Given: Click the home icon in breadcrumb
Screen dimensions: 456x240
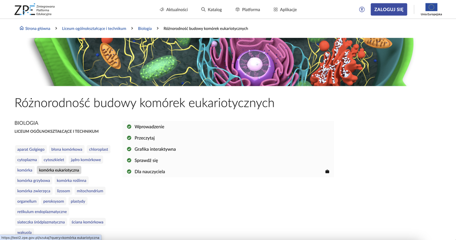Looking at the screenshot, I should (x=21, y=28).
